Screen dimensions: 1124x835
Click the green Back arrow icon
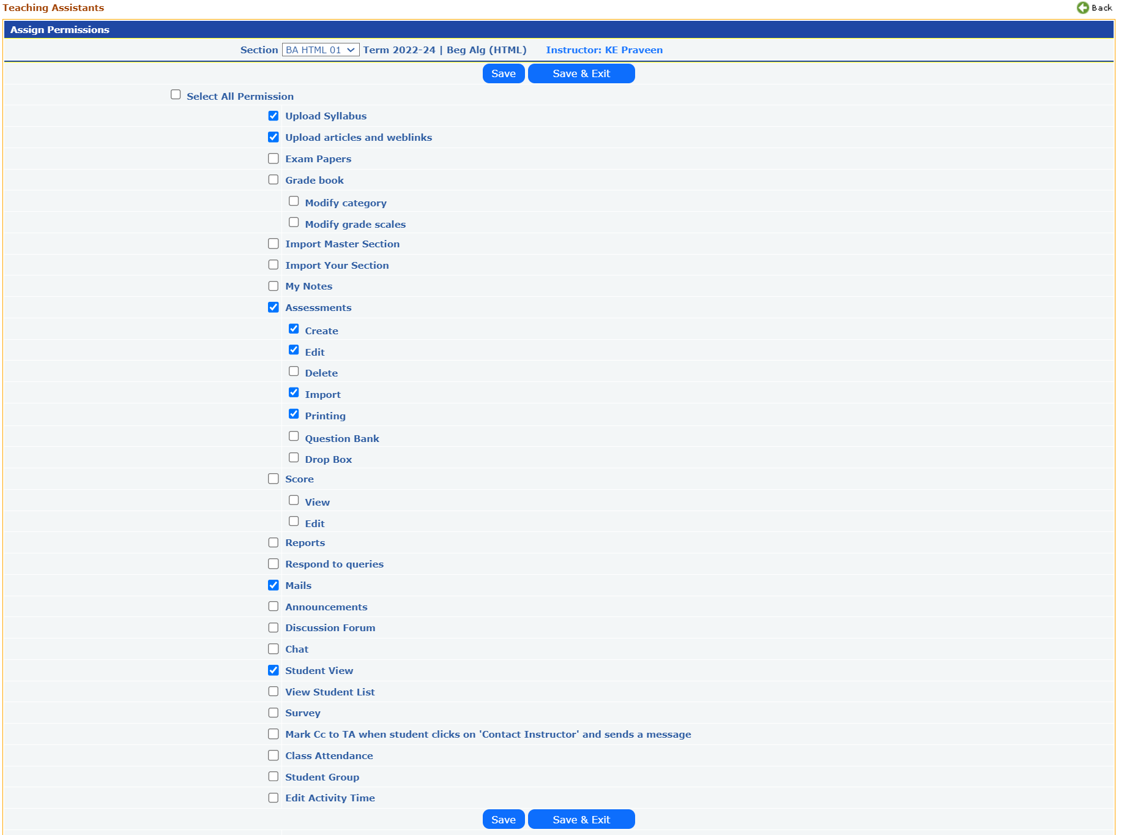[1082, 8]
